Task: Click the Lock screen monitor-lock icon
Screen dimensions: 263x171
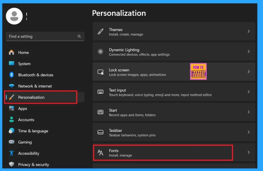Action: click(x=100, y=72)
